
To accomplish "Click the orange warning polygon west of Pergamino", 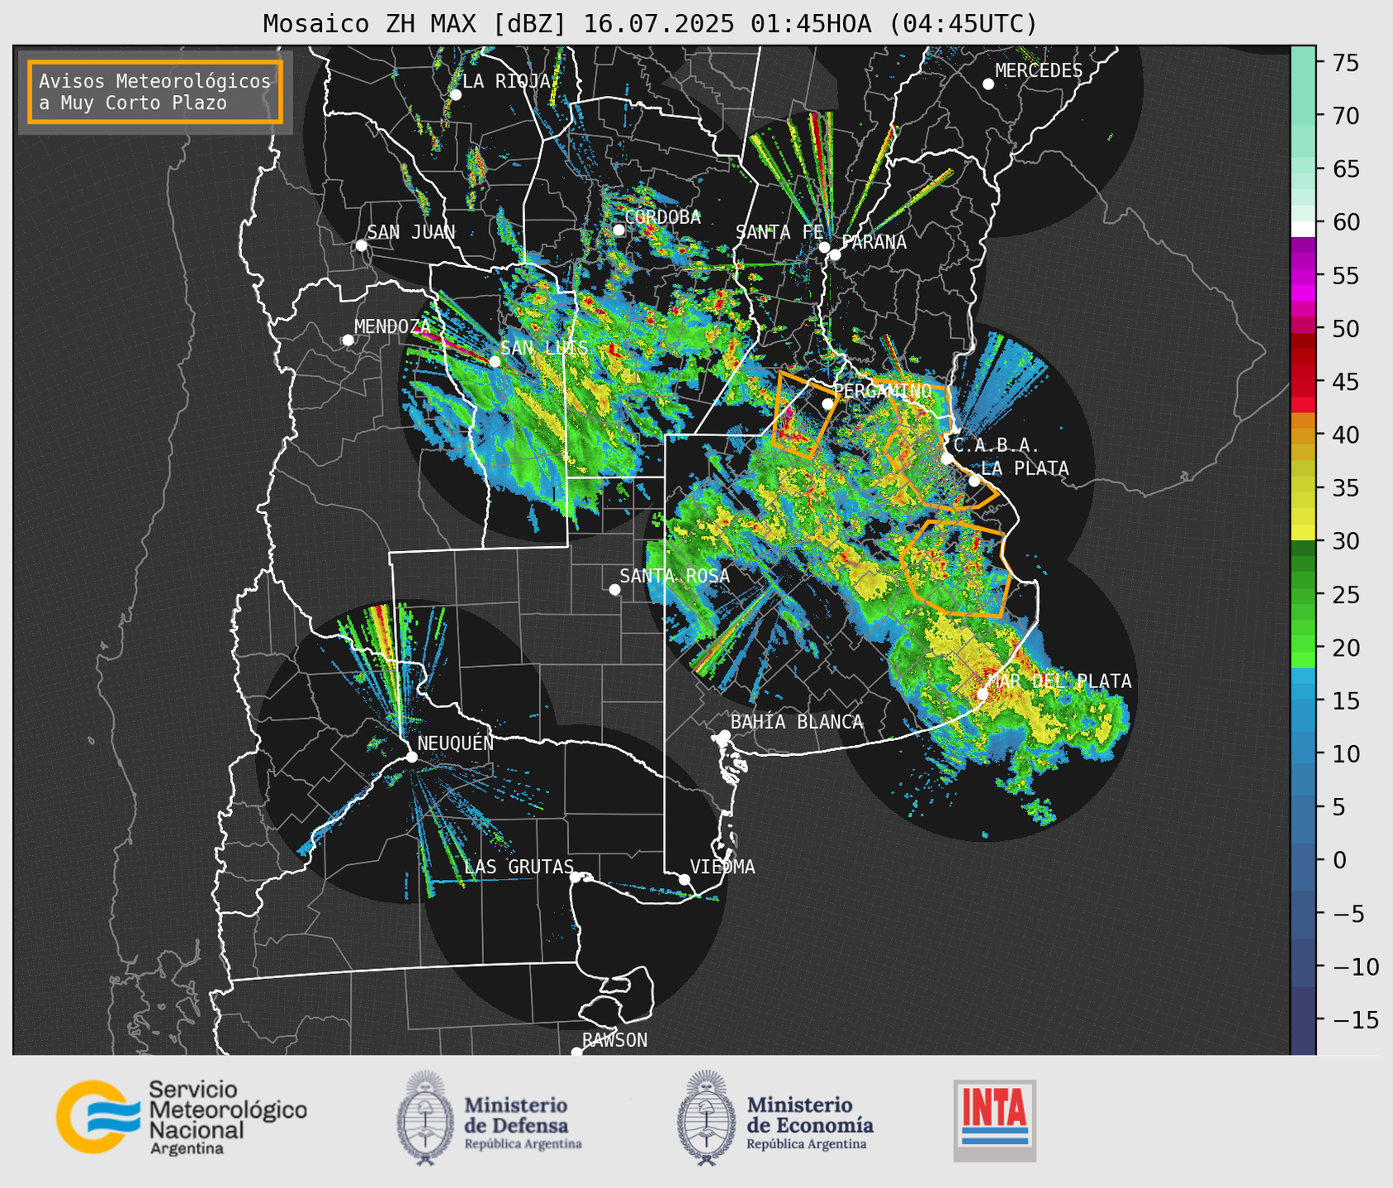I will pos(806,413).
